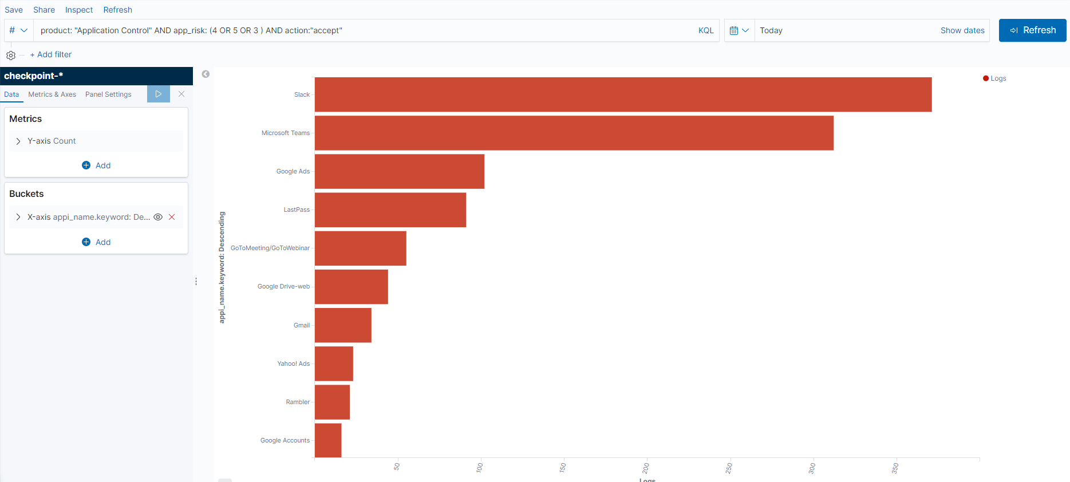Click the Google Drive-web bar
Viewport: 1070px width, 482px height.
click(x=352, y=287)
